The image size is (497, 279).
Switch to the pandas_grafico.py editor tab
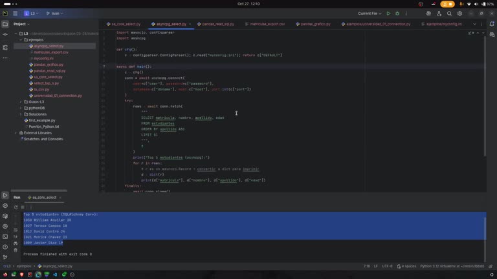click(x=313, y=24)
